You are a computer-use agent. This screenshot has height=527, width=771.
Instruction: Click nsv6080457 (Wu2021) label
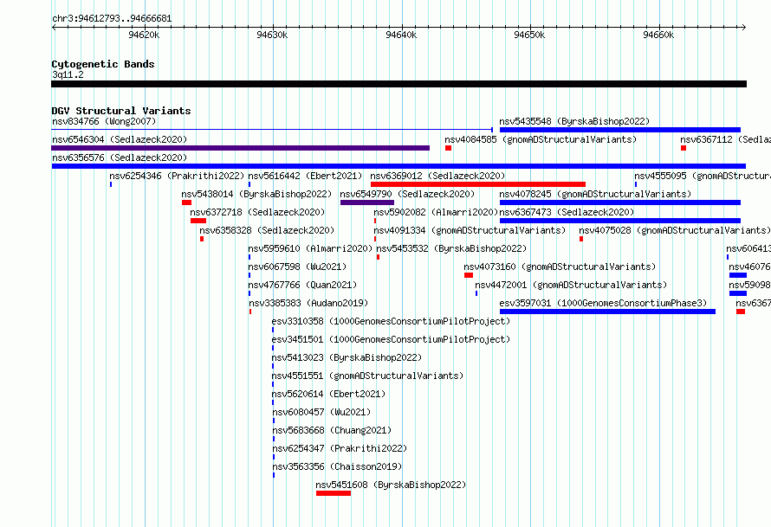tap(321, 412)
